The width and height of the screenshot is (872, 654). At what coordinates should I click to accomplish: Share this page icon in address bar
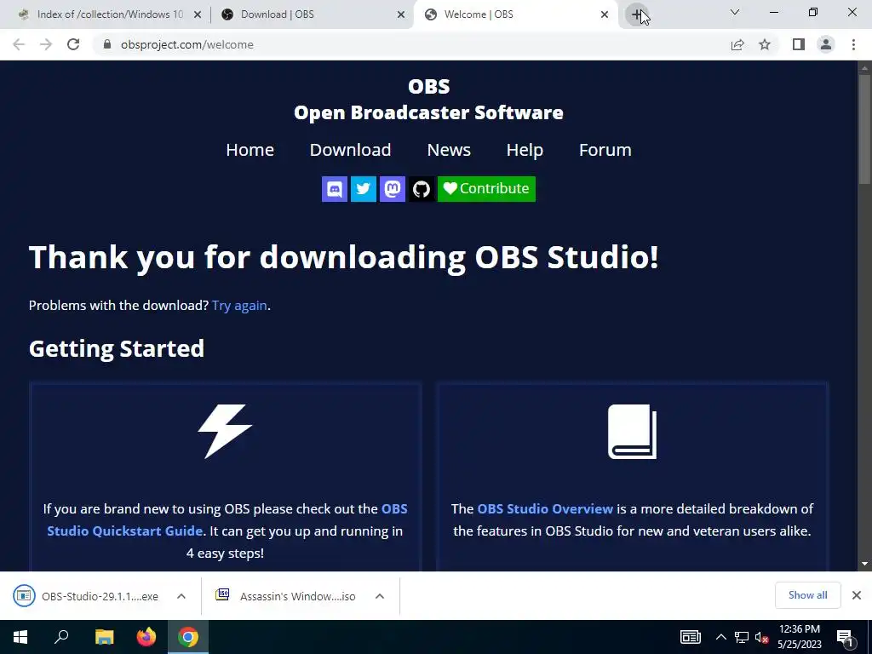click(737, 44)
